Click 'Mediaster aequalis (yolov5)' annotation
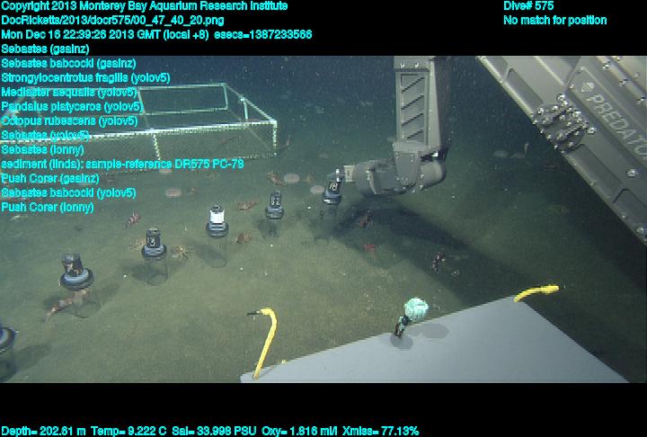Screen dimensions: 647x437 (x=68, y=92)
